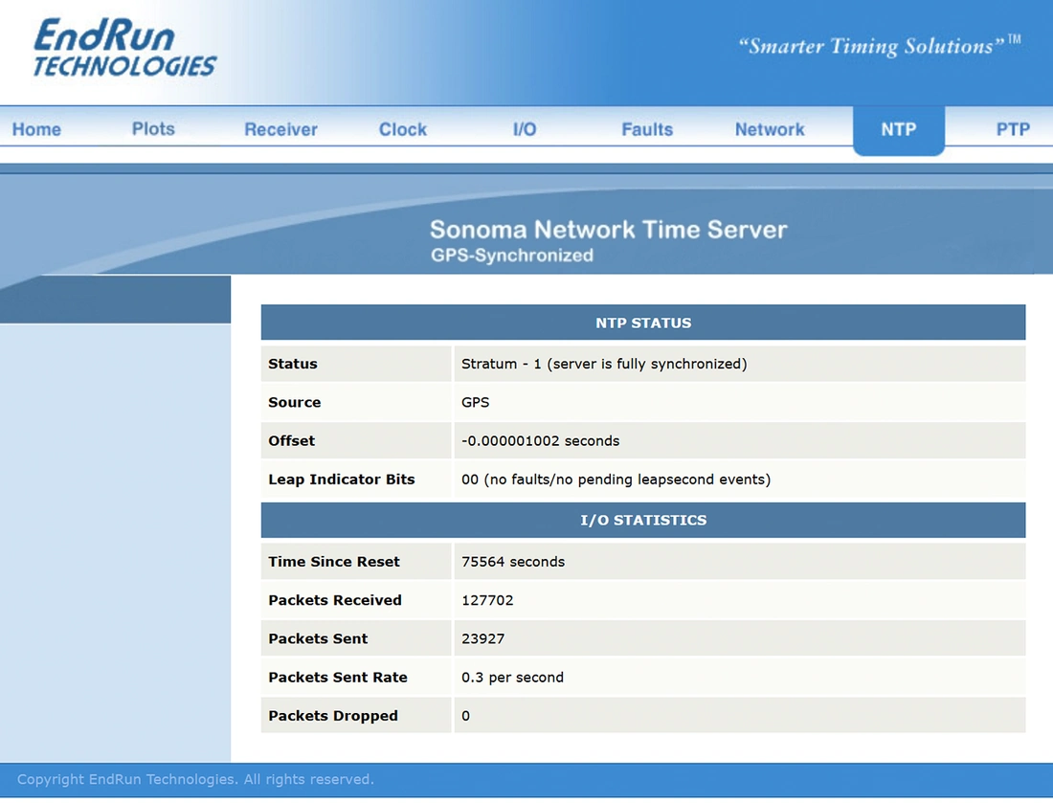Open the Home tab
Viewport: 1053px width, 803px height.
[x=36, y=129]
